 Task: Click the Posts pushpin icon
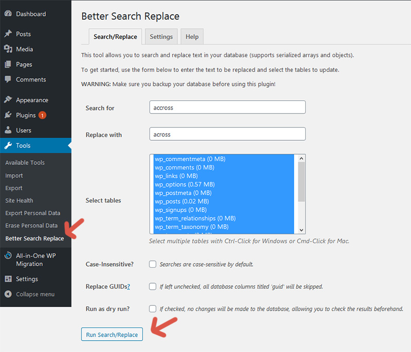click(8, 34)
